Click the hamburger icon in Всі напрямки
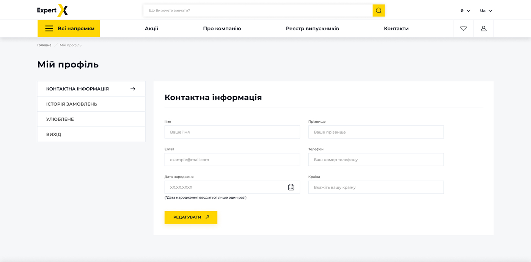The image size is (531, 262). tap(49, 28)
